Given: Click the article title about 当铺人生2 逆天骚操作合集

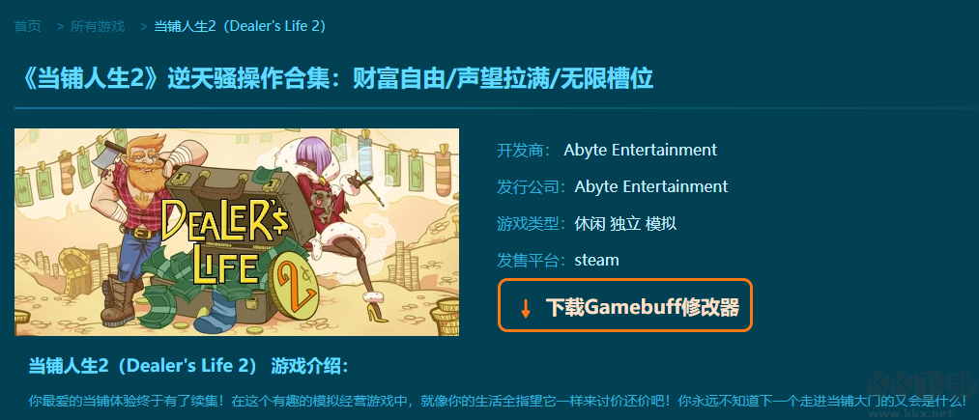Looking at the screenshot, I should pos(337,79).
